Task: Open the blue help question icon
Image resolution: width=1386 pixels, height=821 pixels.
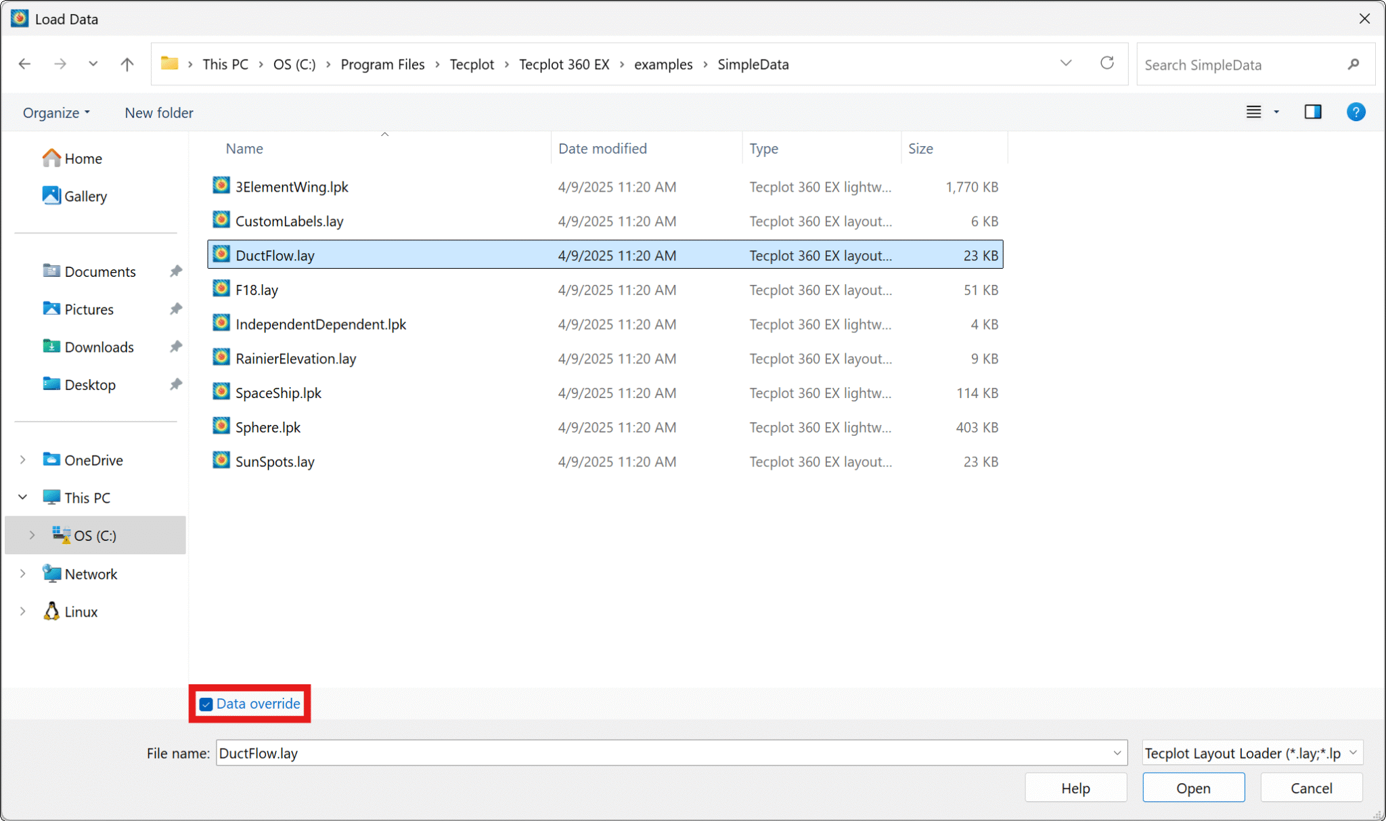Action: coord(1356,112)
